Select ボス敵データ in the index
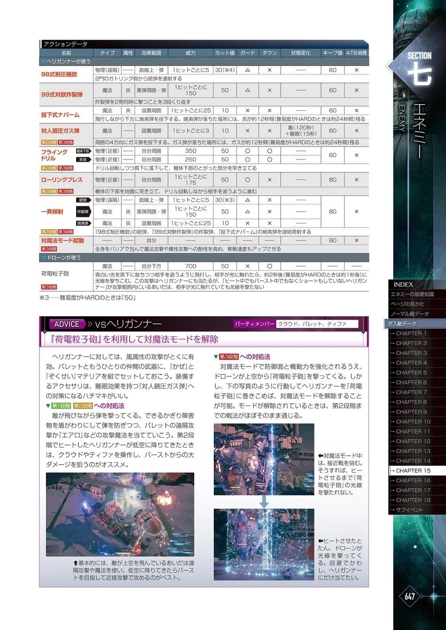The height and width of the screenshot is (630, 446). [x=401, y=324]
